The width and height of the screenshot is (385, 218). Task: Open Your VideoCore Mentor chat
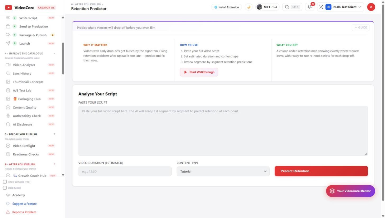coord(350,191)
